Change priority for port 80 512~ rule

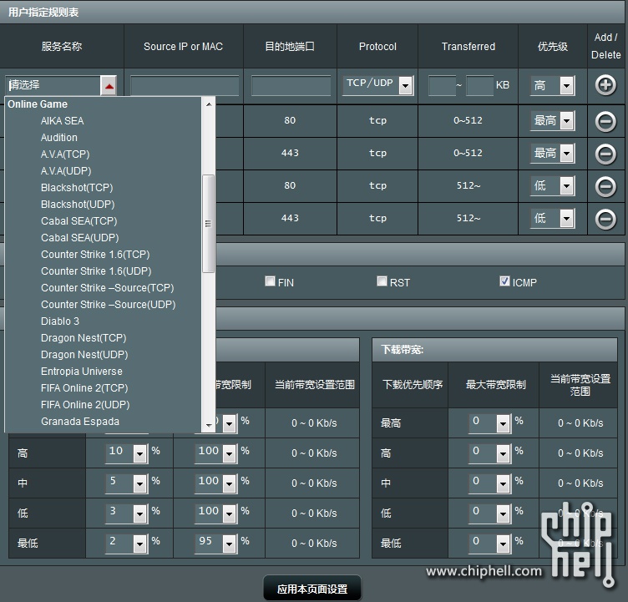pos(553,186)
